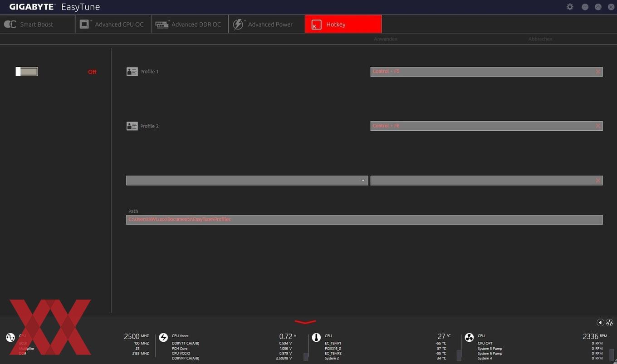Click the PCIEX16_2 temperature row
Viewport: 617px width, 364px height.
(385, 349)
